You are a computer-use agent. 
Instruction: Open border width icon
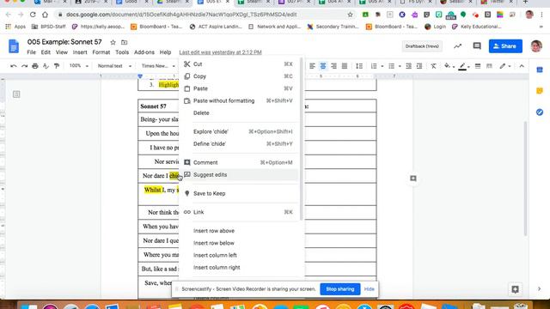(x=478, y=66)
